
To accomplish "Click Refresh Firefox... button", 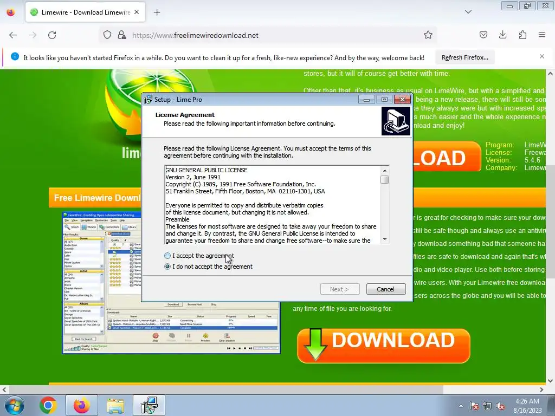I will pyautogui.click(x=464, y=57).
